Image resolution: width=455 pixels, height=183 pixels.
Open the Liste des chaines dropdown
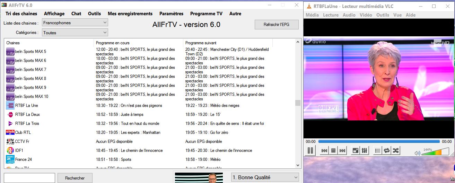point(75,22)
